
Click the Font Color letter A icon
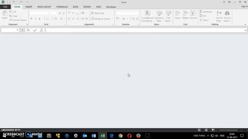62,19
